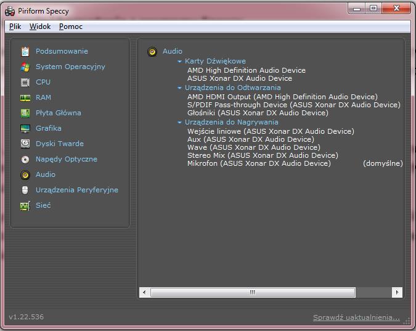
Task: Click the Audio speaker icon in sidebar
Action: tap(25, 174)
